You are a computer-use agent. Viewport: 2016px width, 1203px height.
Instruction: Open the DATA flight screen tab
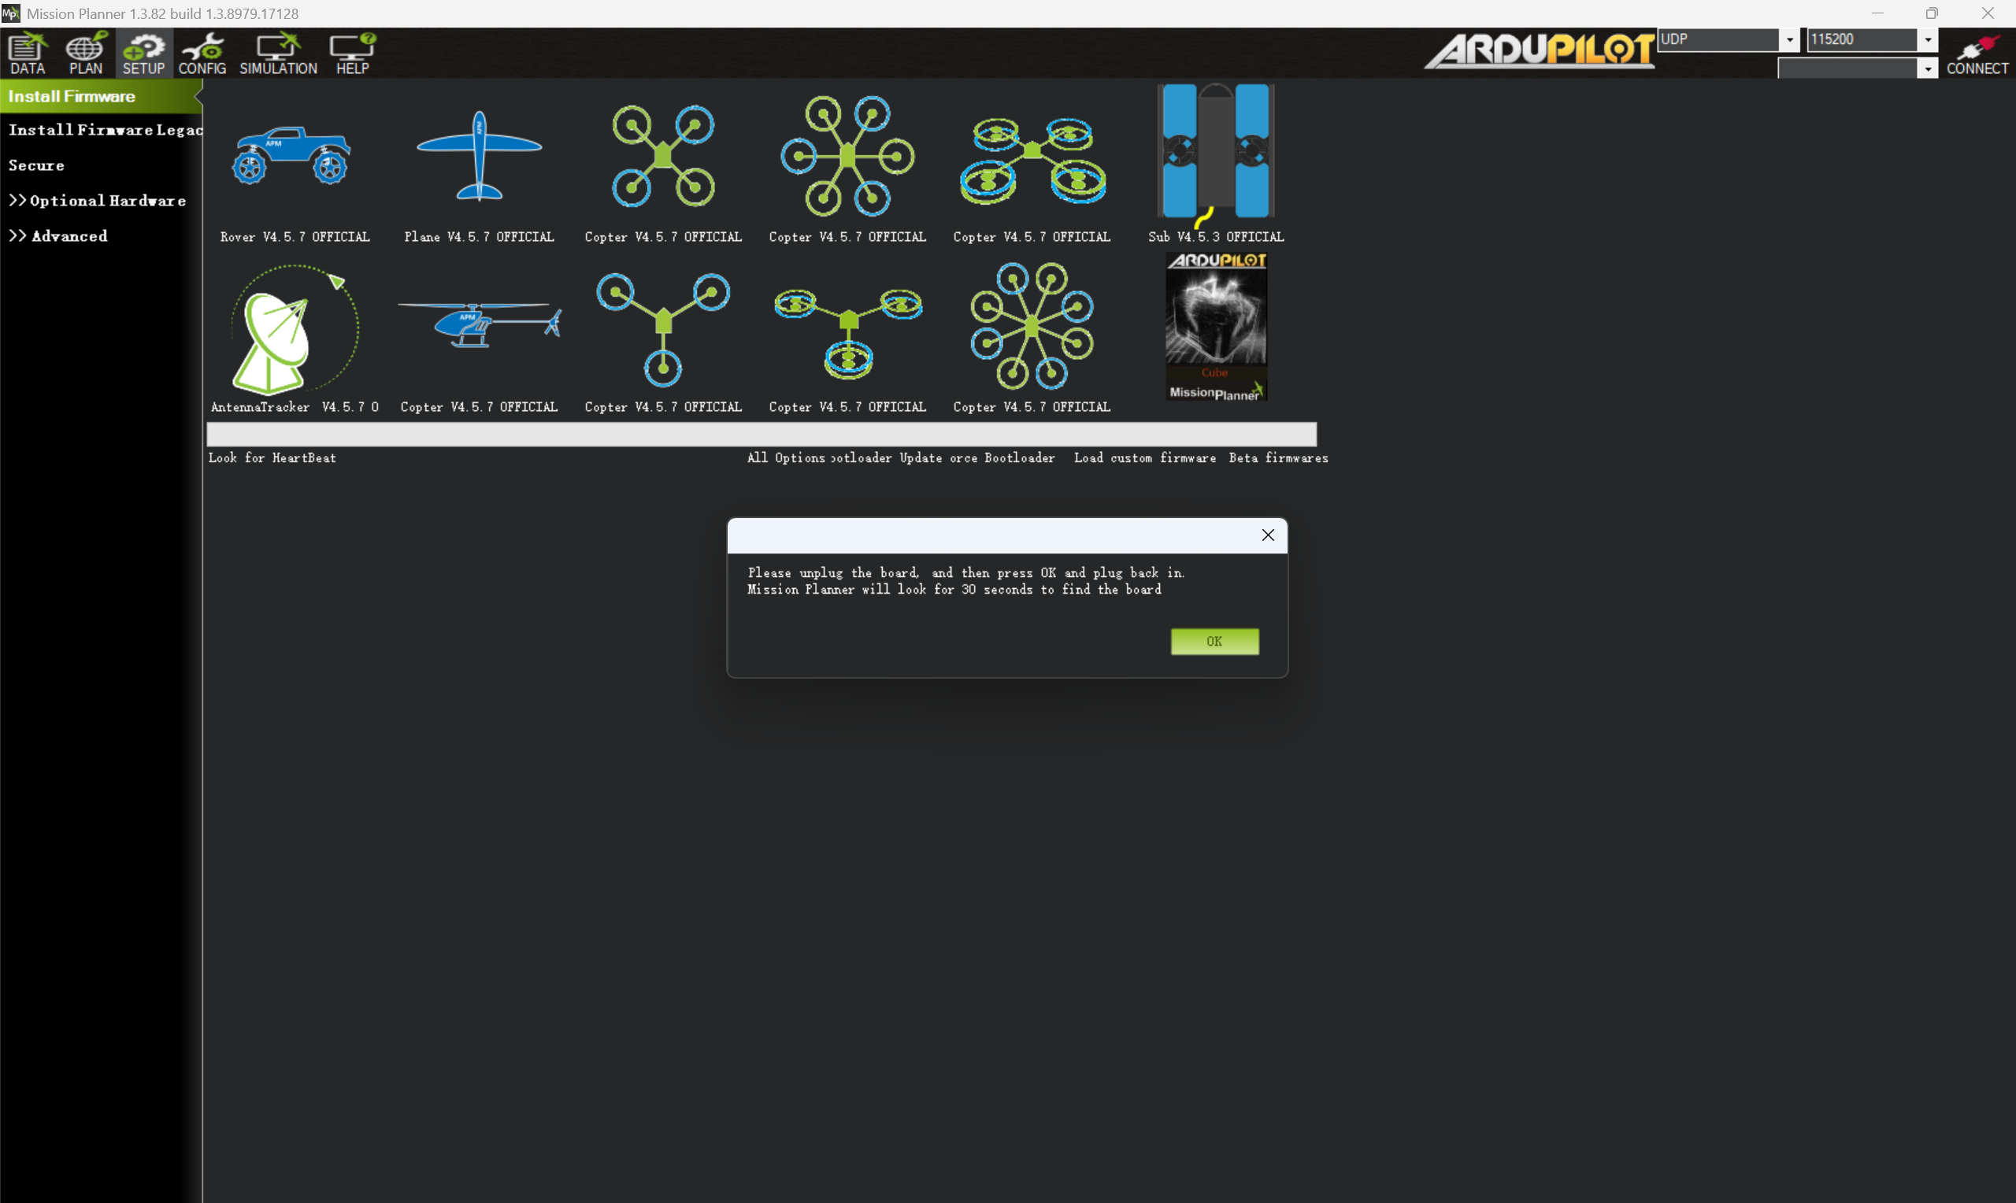pyautogui.click(x=28, y=54)
